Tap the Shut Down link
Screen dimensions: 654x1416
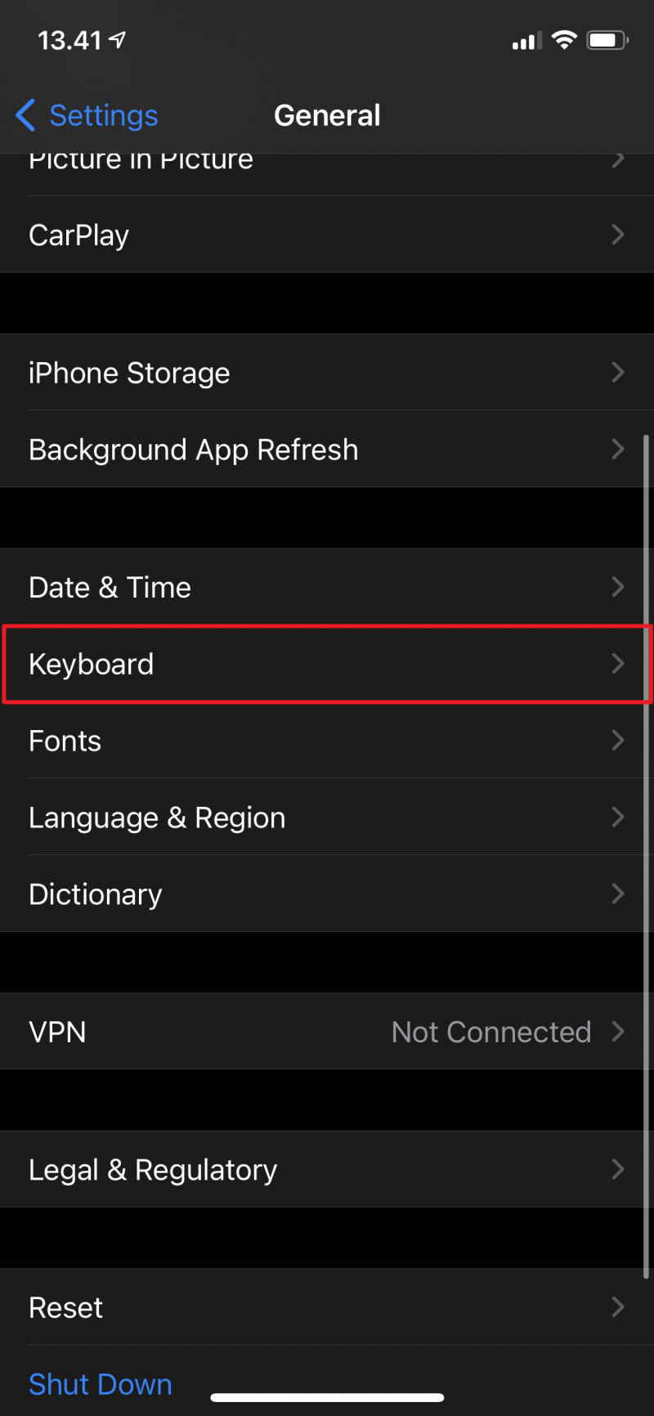tap(101, 1384)
